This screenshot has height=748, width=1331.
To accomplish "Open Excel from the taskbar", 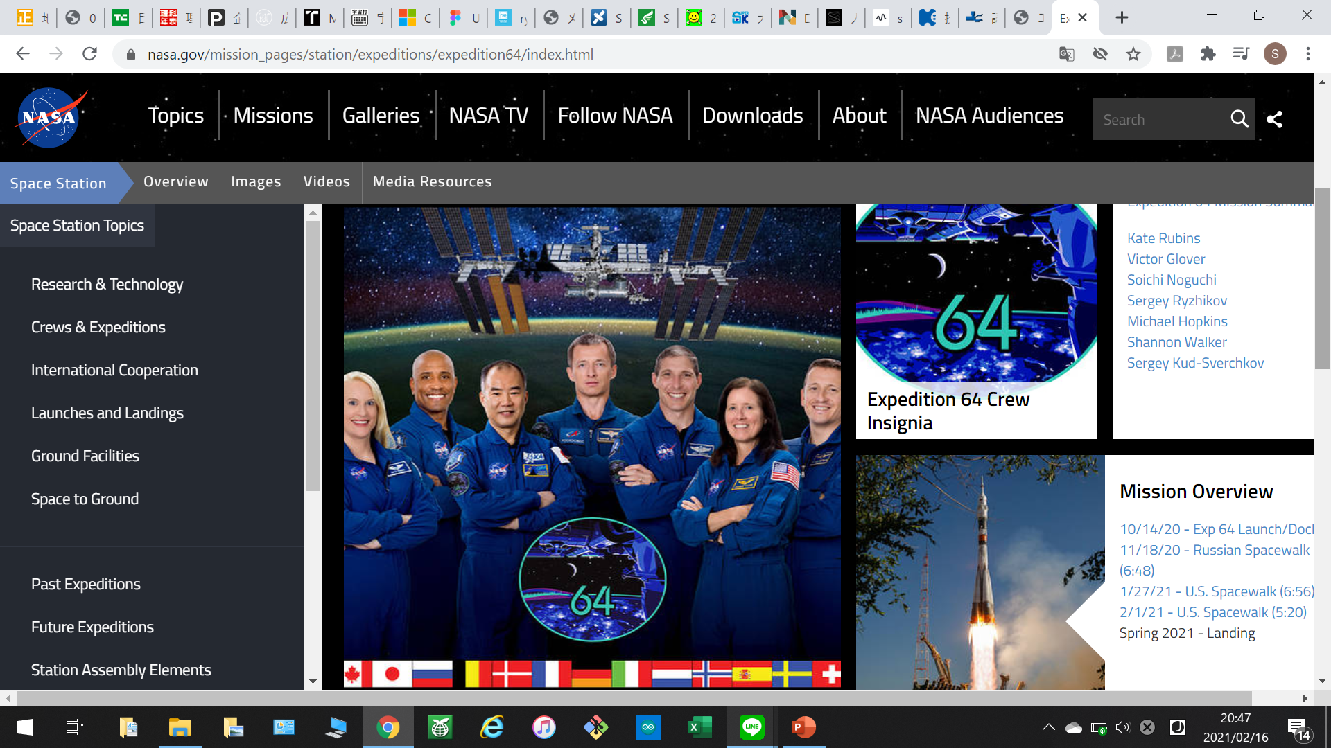I will click(699, 727).
